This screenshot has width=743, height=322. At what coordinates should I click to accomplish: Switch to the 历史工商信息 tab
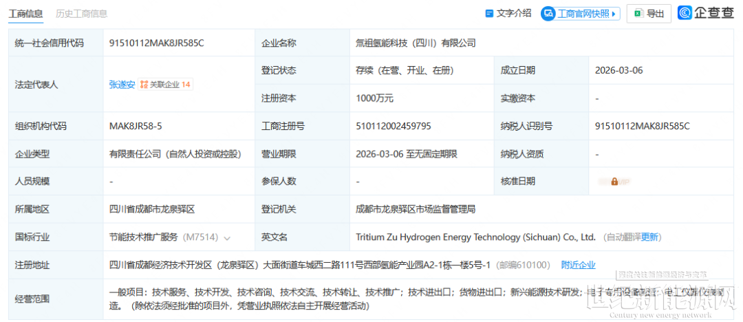click(x=81, y=13)
